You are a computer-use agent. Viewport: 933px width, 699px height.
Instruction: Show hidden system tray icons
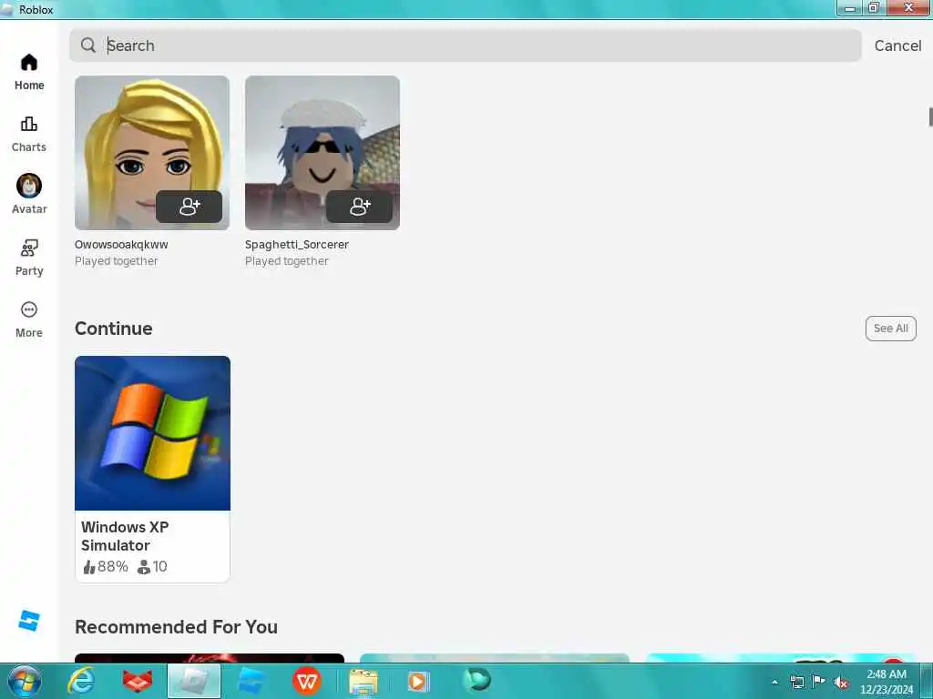[x=774, y=682]
